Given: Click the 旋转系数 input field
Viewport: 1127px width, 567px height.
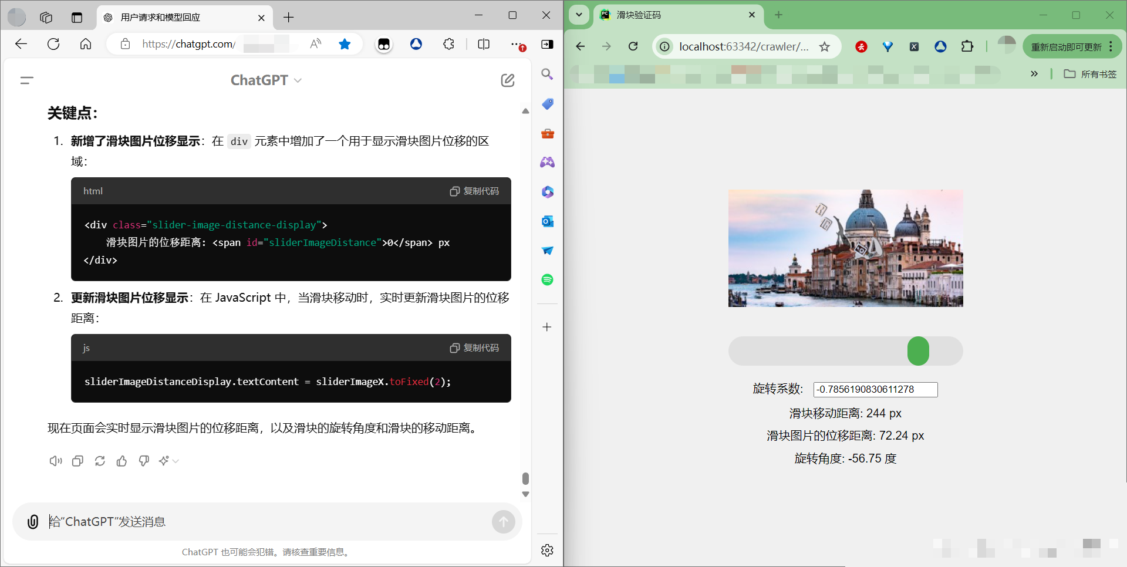Looking at the screenshot, I should coord(875,389).
